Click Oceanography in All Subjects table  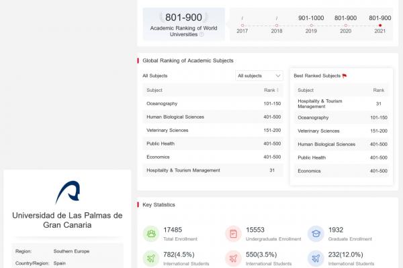[162, 104]
